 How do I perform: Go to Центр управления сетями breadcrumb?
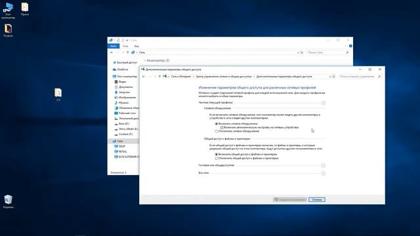pos(224,77)
